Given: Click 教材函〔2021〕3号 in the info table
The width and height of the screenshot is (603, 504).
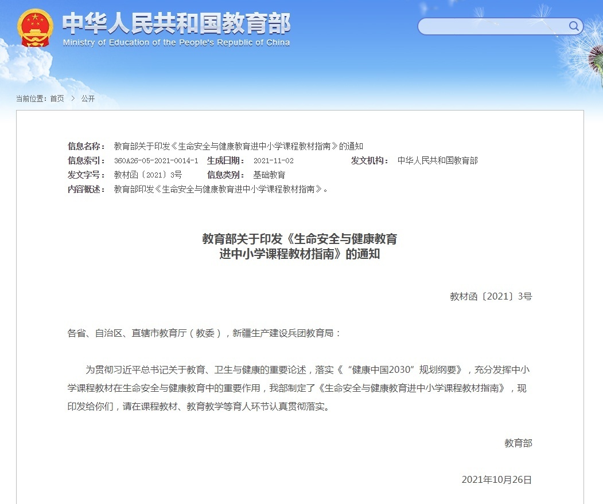Looking at the screenshot, I should coord(148,175).
